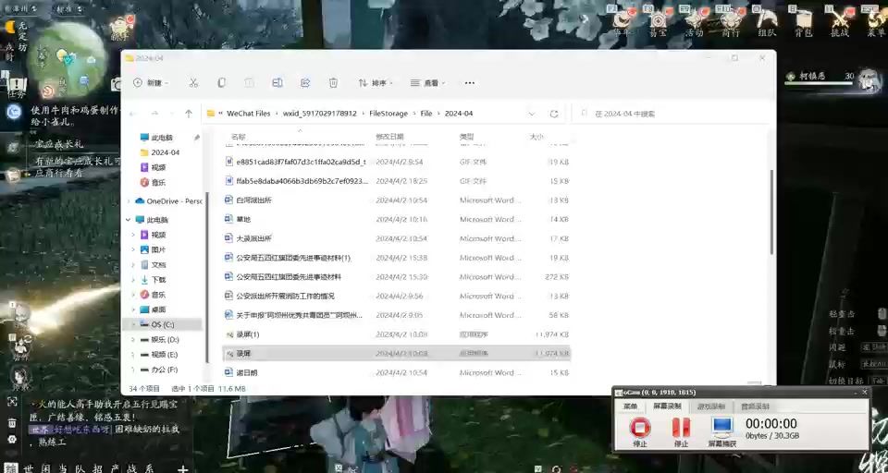Sort files by 修改日期 column header
The height and width of the screenshot is (473, 888).
[x=389, y=137]
